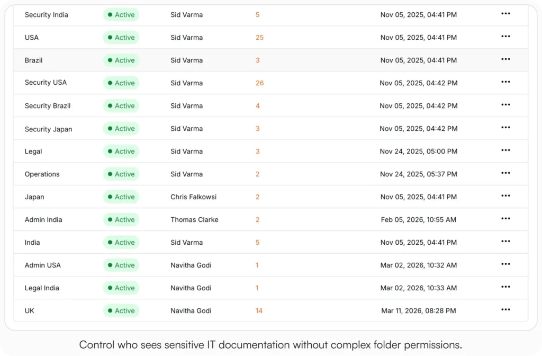Select the Brazil group name
Screen dimensions: 542x356
tap(33, 60)
